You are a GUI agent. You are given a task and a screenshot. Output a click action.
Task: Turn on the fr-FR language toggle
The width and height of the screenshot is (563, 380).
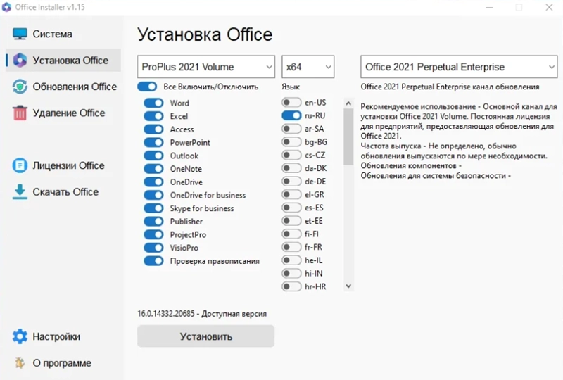(291, 247)
